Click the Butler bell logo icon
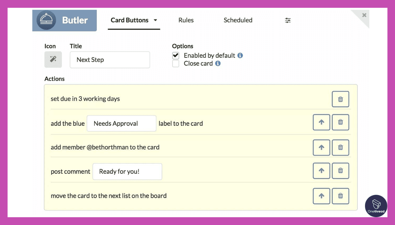This screenshot has height=225, width=395. (46, 20)
